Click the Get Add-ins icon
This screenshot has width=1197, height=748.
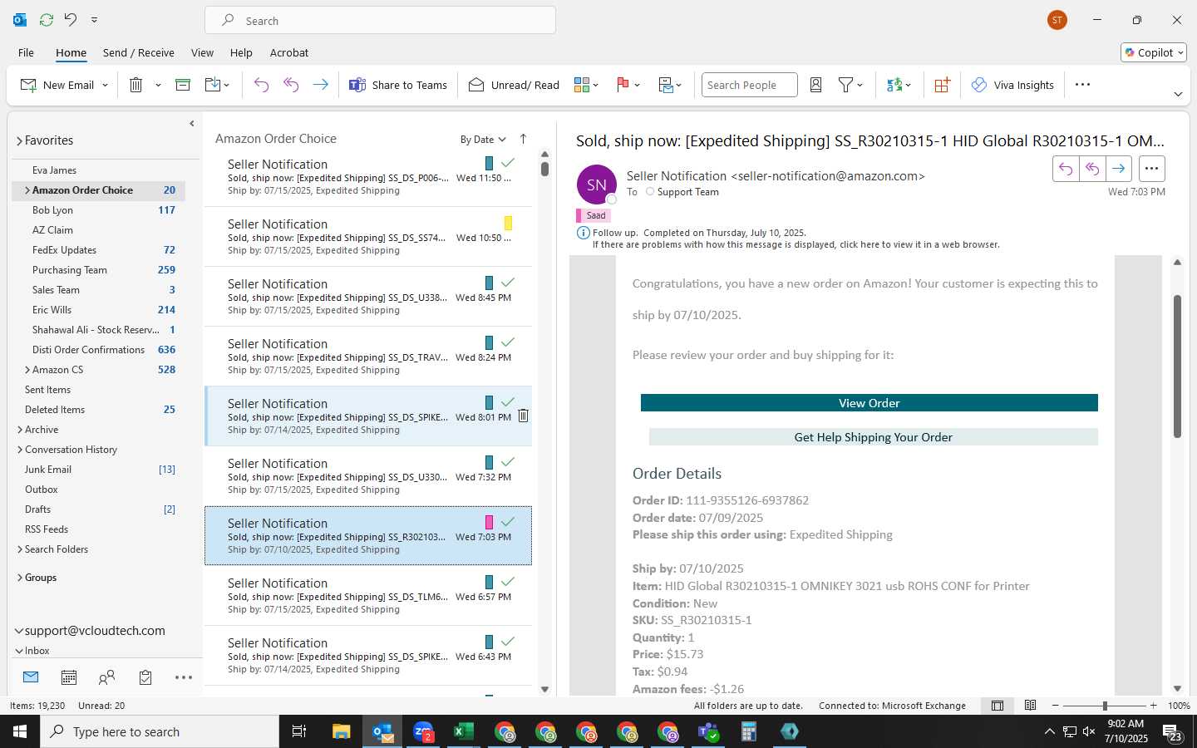pyautogui.click(x=942, y=85)
